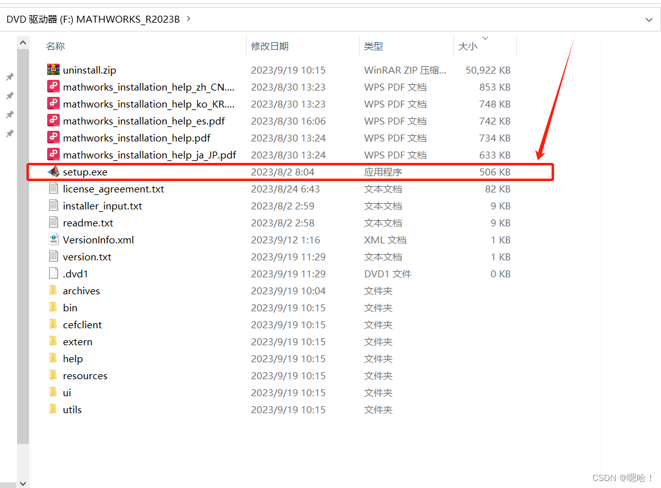Click the date 2023/8/24 6:43
The image size is (661, 488).
(286, 189)
